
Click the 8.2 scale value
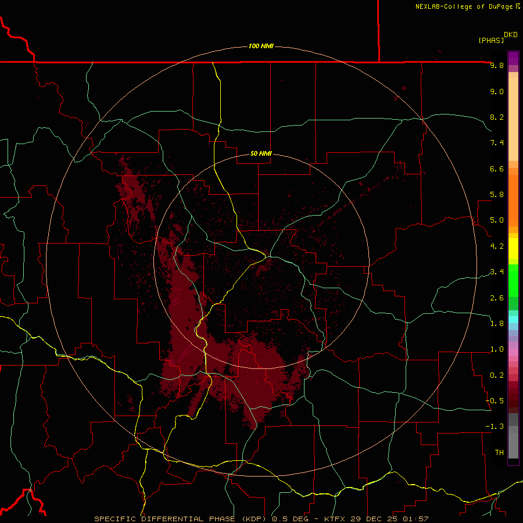pyautogui.click(x=497, y=117)
